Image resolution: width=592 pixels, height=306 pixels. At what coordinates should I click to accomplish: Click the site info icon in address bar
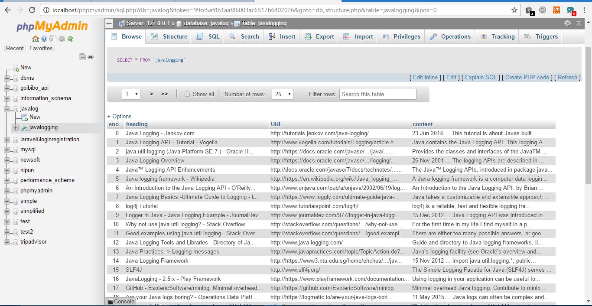click(x=47, y=10)
